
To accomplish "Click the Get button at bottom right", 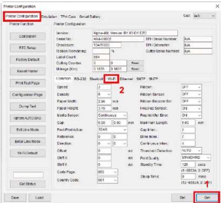I will point(207,197).
